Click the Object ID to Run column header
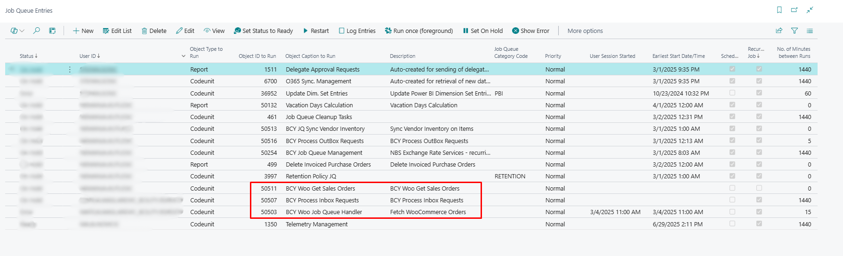843x256 pixels. pos(257,56)
